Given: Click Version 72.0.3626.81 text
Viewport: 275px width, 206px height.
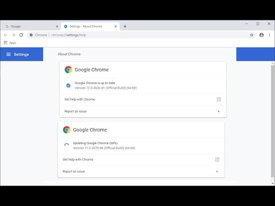Looking at the screenshot, I should coord(106,88).
